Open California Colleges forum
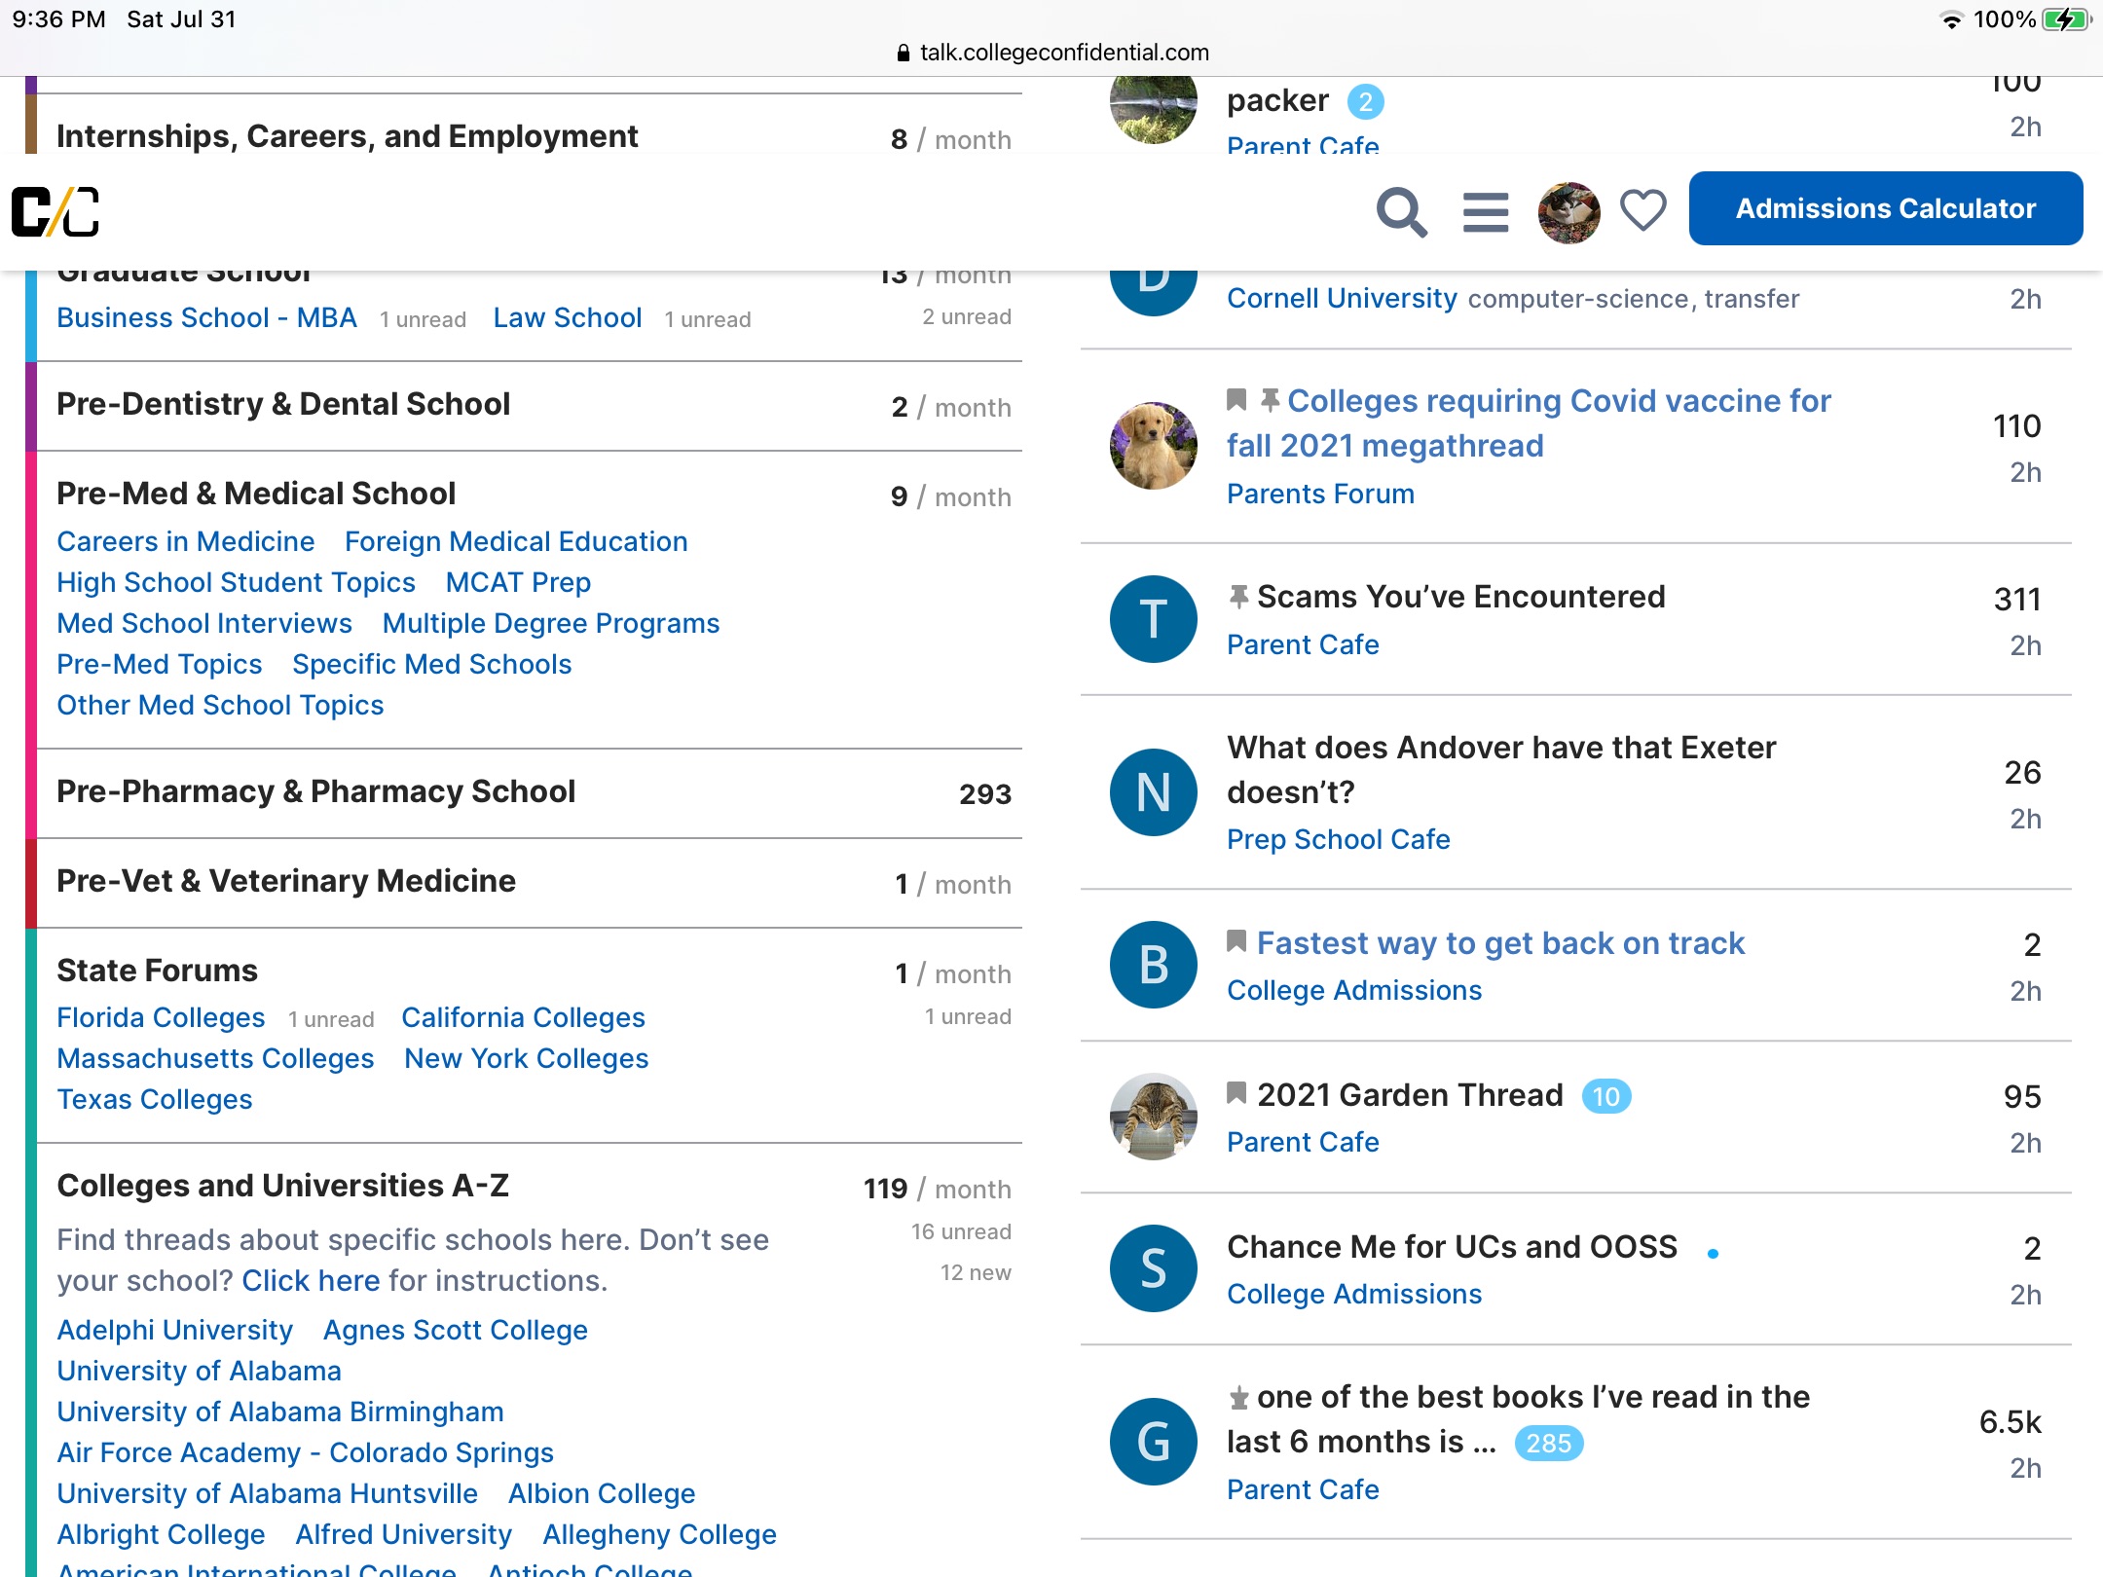2103x1577 pixels. 523,1017
